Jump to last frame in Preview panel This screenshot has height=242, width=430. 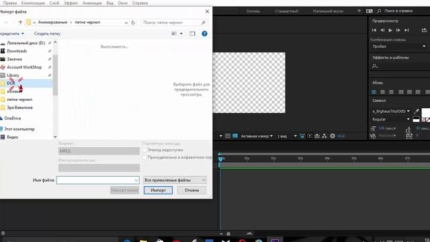point(406,30)
